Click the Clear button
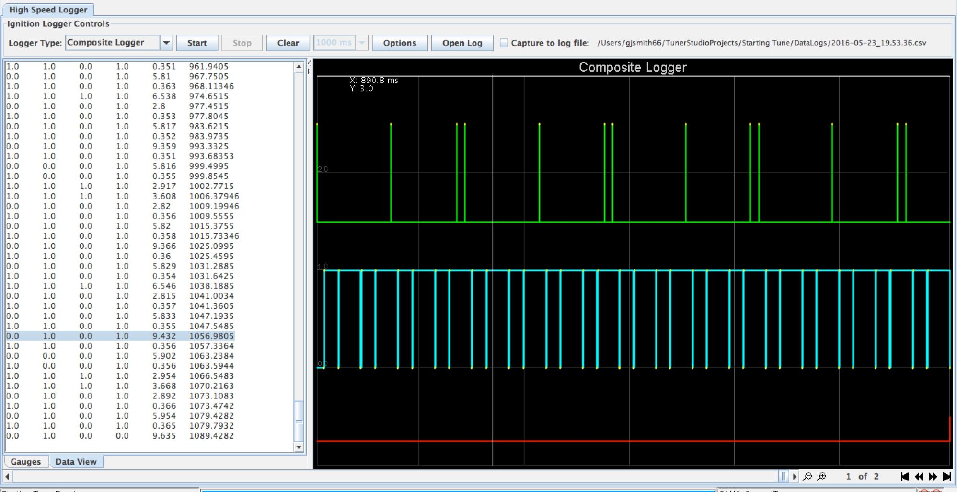This screenshot has height=492, width=957. pos(288,43)
